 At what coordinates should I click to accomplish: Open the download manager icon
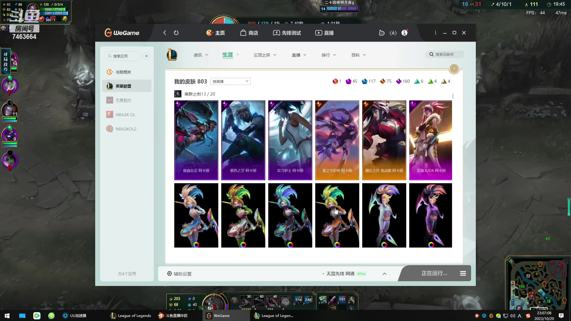tap(393, 33)
